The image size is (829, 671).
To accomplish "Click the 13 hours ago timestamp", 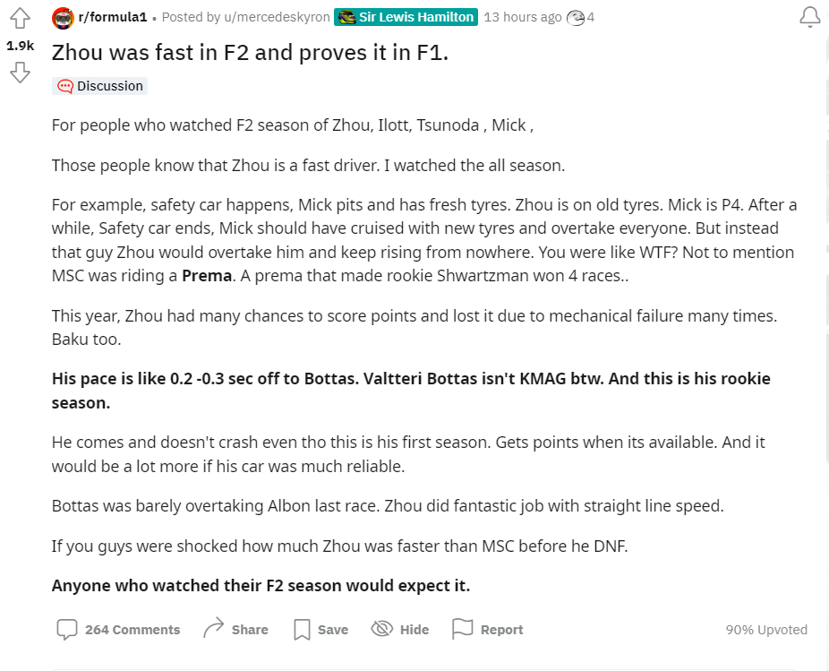I will (x=522, y=17).
